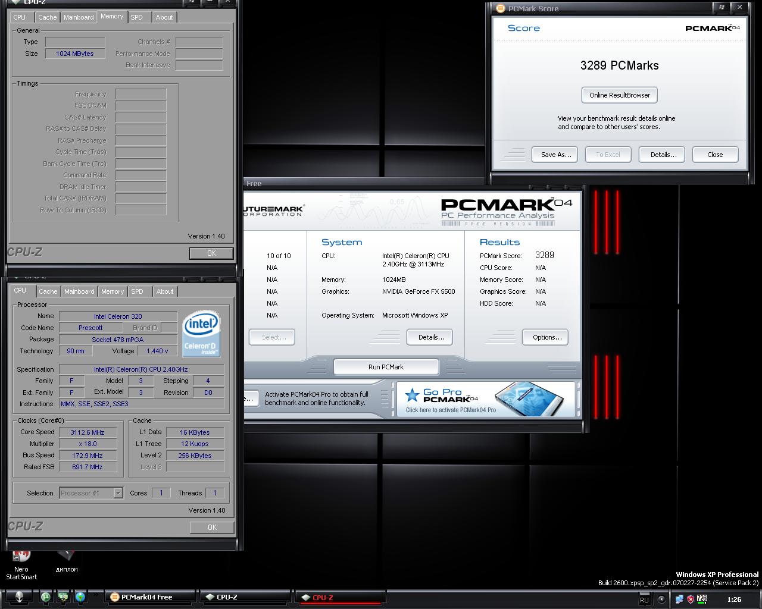Click the Go Pro PCMark04 banner
Screen dimensions: 762x609
click(487, 399)
